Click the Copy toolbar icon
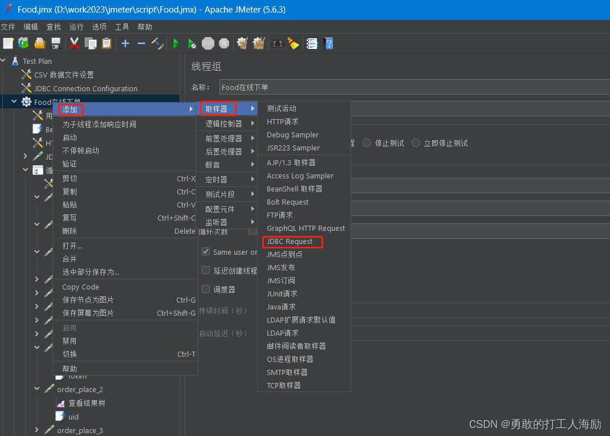The height and width of the screenshot is (436, 610). (90, 43)
